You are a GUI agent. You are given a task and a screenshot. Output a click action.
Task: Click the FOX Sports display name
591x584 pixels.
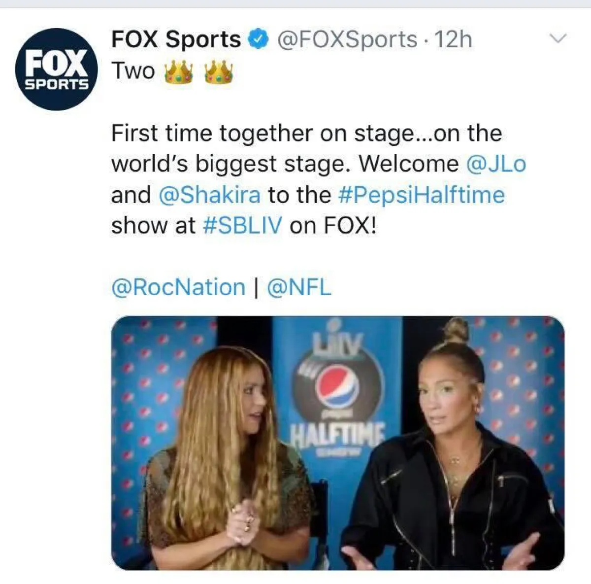[x=176, y=39]
